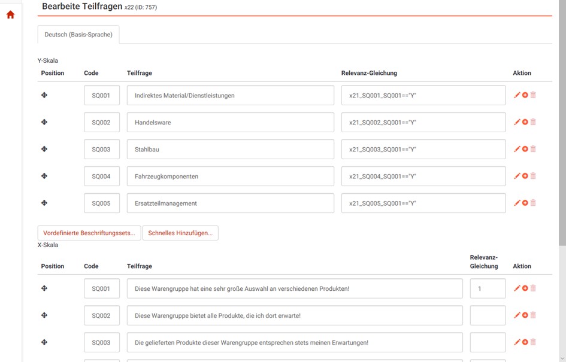Screen dimensions: 566x362
Task: Delete the Fahrzeugkomponenten subquestion with trash icon
Action: tap(533, 176)
